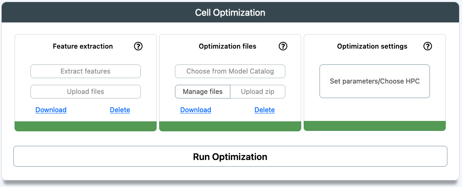Open help icon beside Optimization files

pos(283,46)
